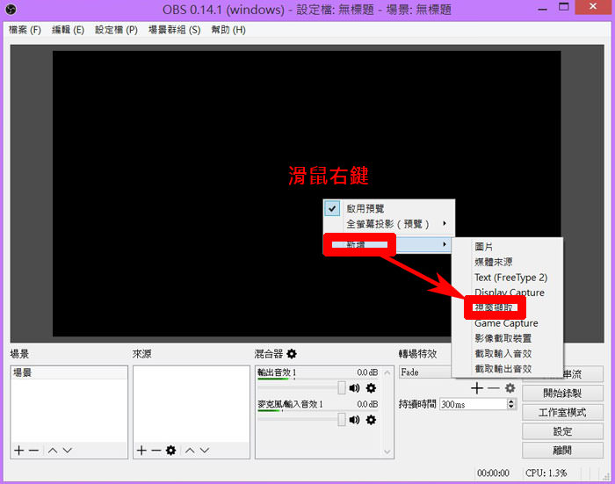Add a source with plus icon
The image size is (615, 484).
click(141, 451)
